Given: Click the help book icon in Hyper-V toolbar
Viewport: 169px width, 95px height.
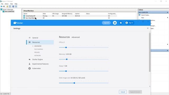Looking at the screenshot, I should pos(13,6).
